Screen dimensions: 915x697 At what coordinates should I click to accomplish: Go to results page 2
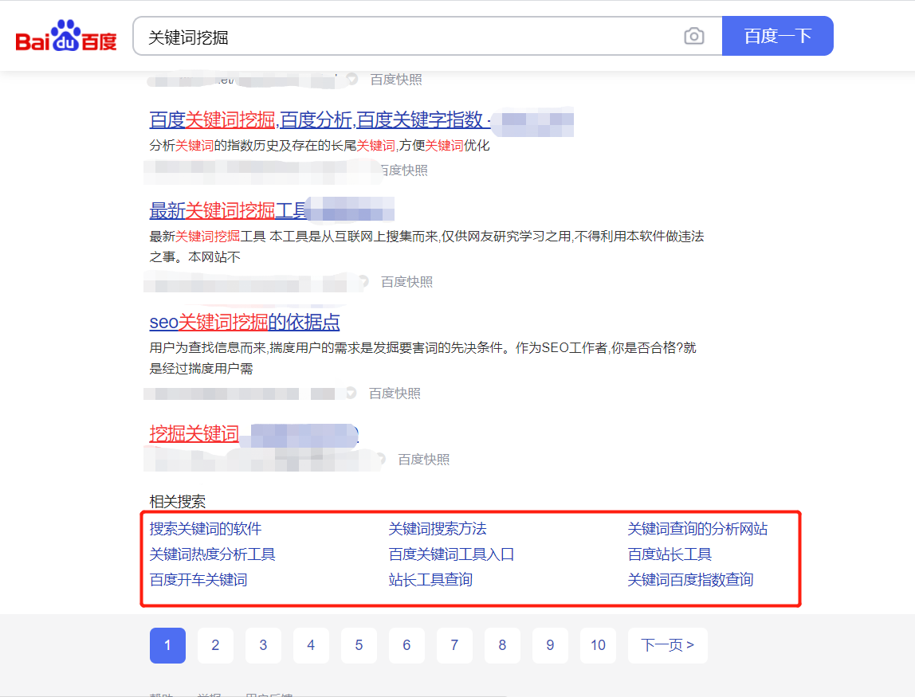click(215, 646)
